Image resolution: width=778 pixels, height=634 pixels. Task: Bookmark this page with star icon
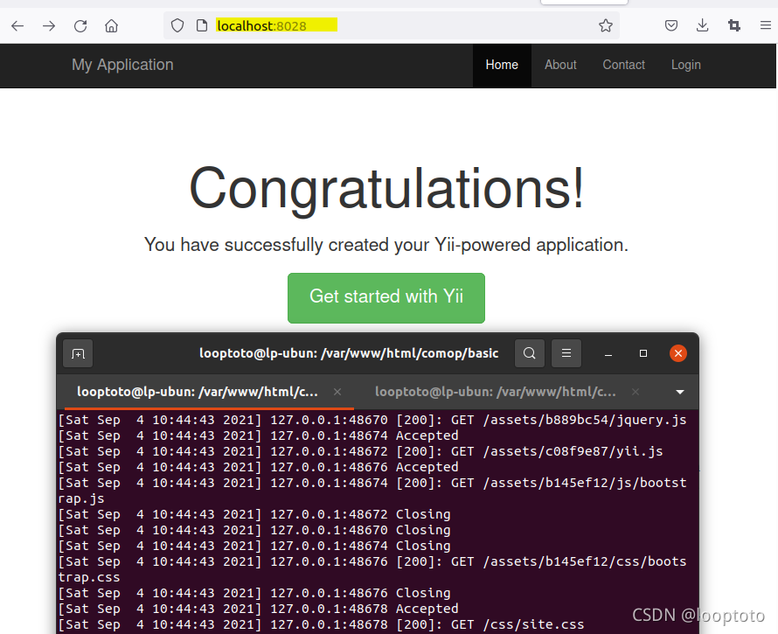click(605, 25)
